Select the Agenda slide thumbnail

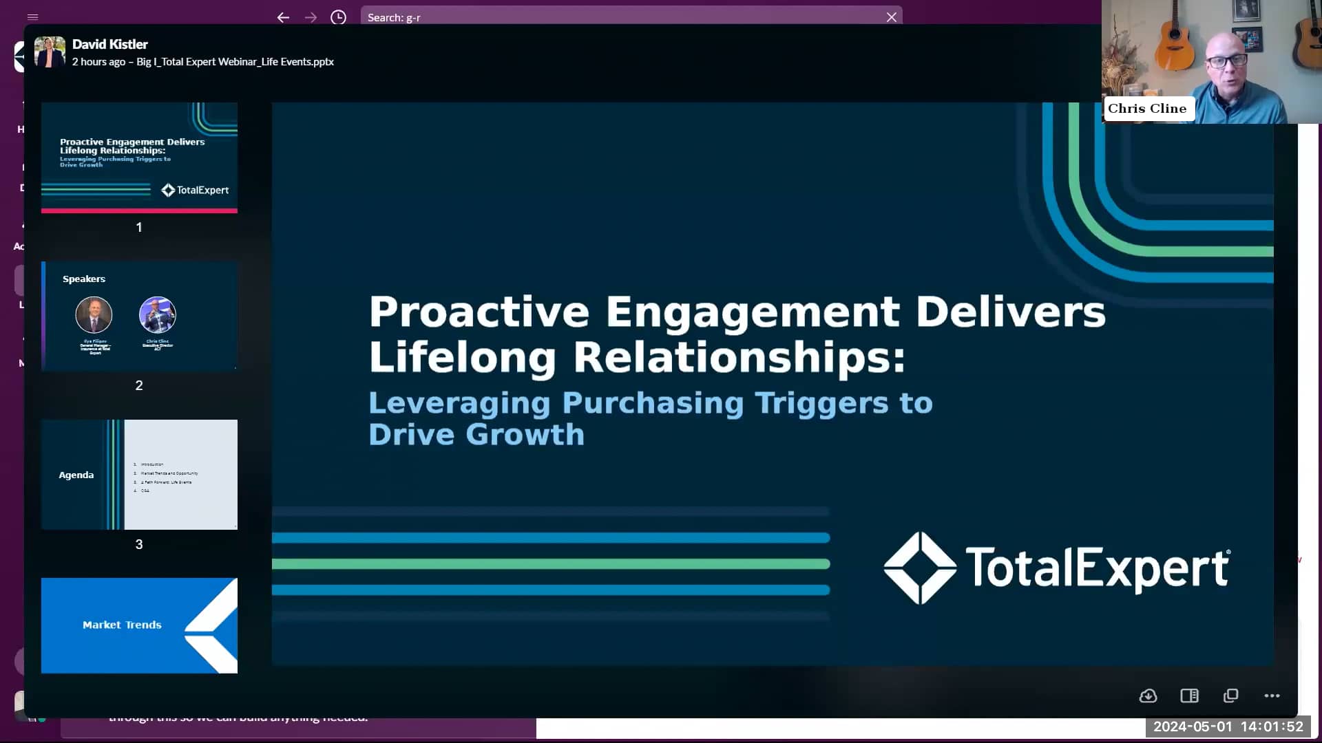(139, 475)
